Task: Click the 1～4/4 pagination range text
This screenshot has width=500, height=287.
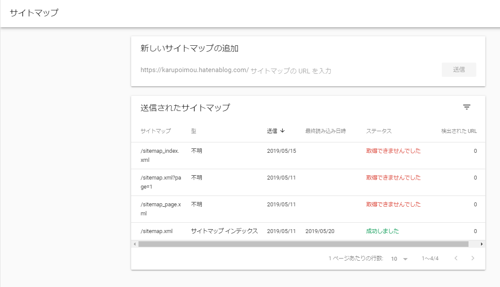Action: (x=430, y=259)
